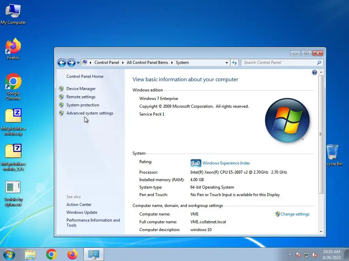
Task: Click scrollbar up arrow in System window
Action: tap(321, 72)
